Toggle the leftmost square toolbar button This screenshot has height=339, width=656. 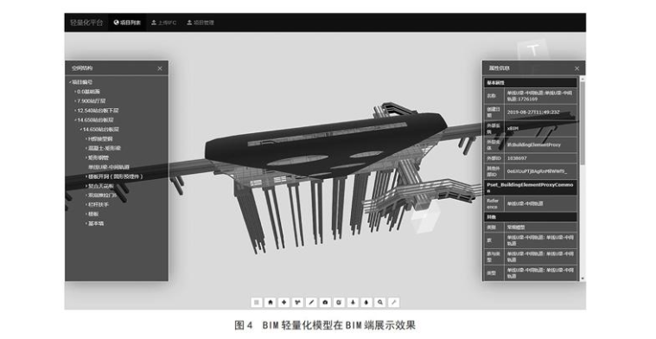point(257,302)
